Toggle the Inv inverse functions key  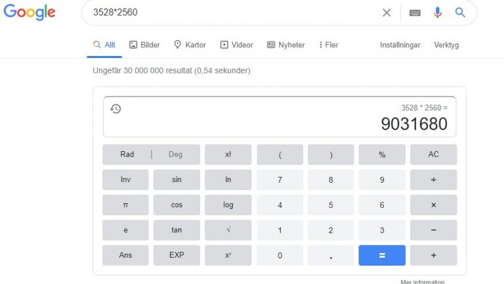[x=125, y=179]
